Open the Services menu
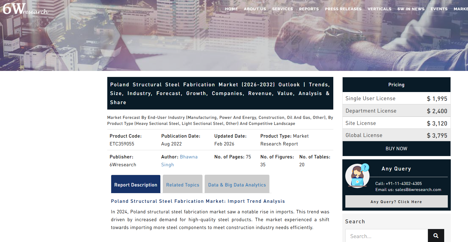 (282, 9)
